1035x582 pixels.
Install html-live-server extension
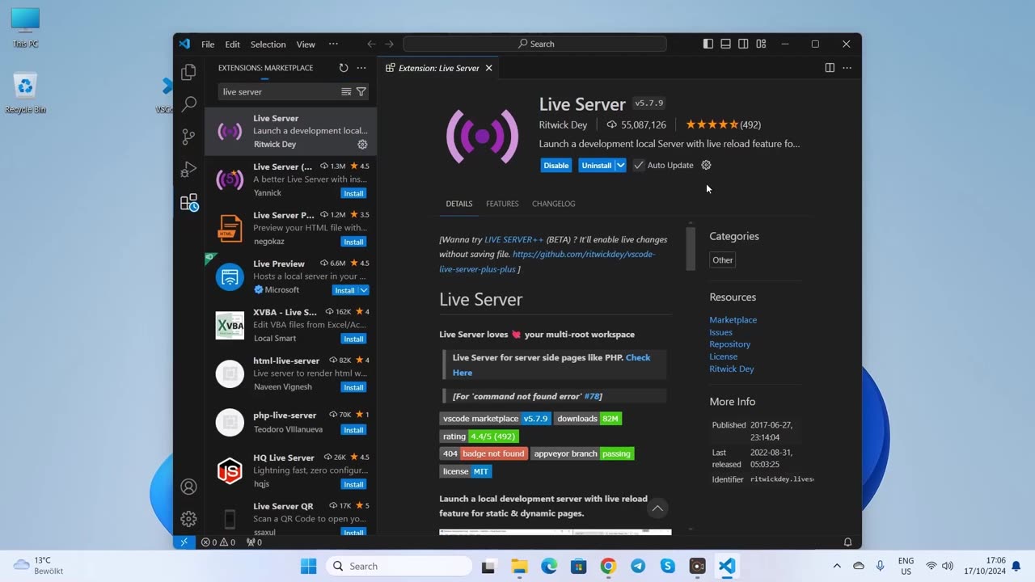coord(353,387)
